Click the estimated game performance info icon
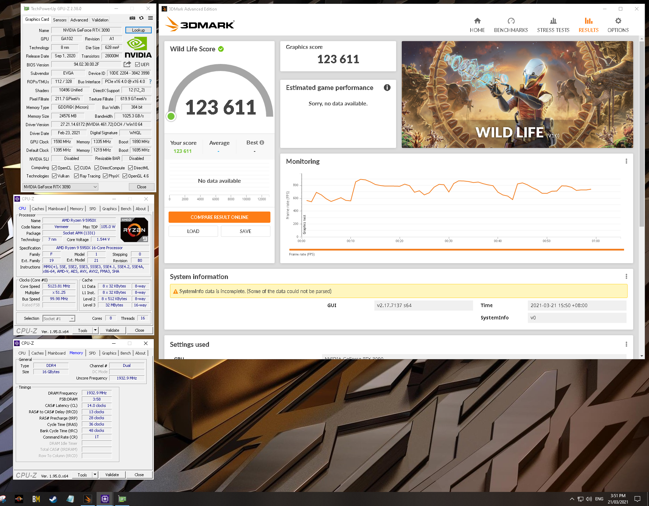 tap(387, 88)
